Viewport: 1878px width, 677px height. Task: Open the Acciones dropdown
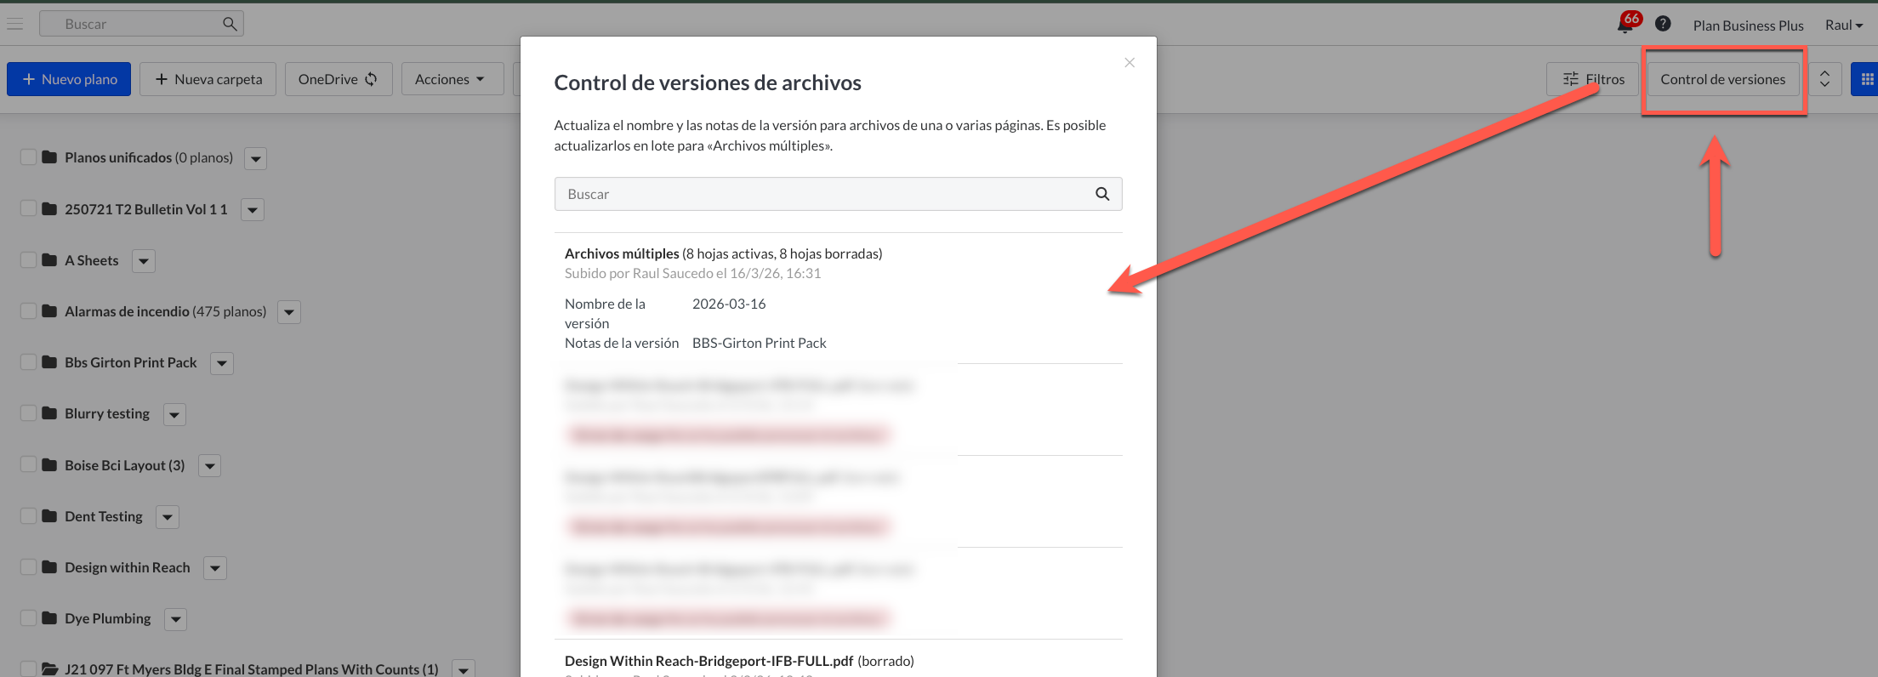[451, 79]
